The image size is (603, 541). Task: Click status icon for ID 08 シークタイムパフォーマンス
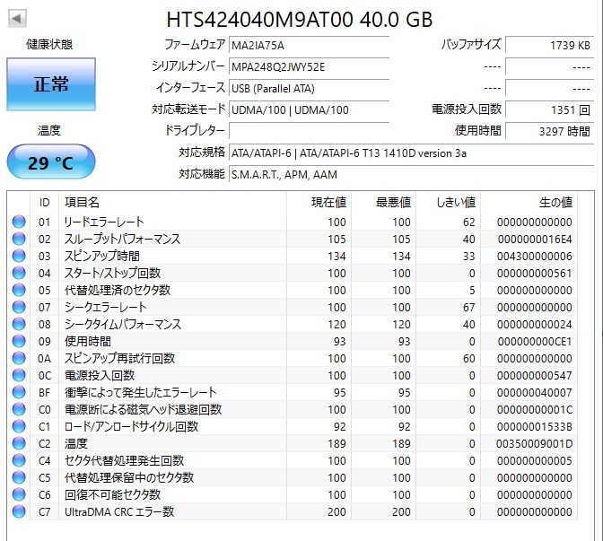tap(19, 324)
